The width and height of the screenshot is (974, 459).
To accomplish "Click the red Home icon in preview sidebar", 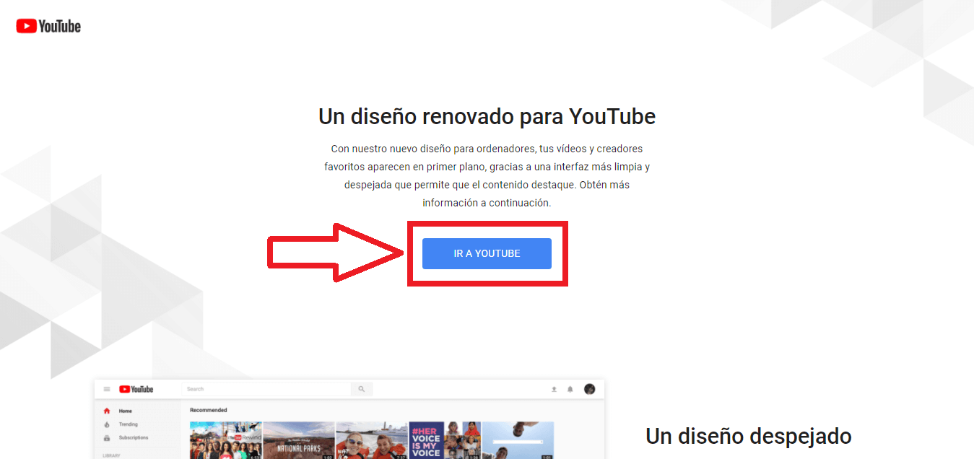I will point(107,411).
